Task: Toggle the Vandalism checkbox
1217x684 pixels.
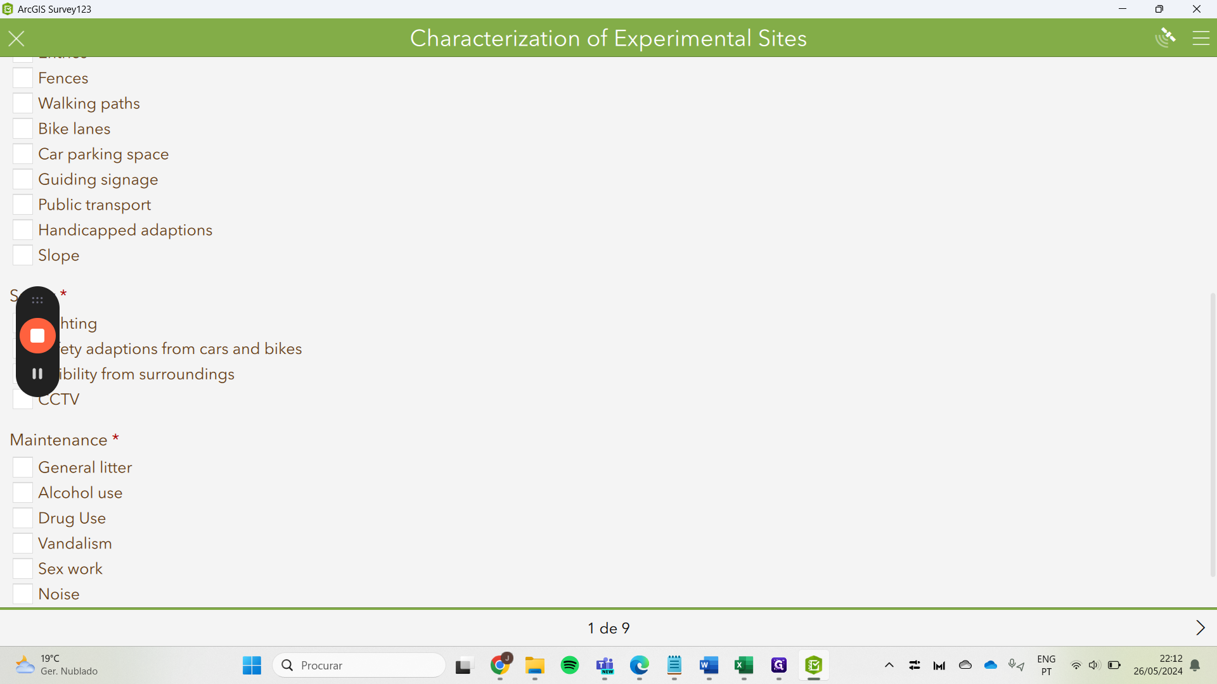Action: click(x=23, y=543)
